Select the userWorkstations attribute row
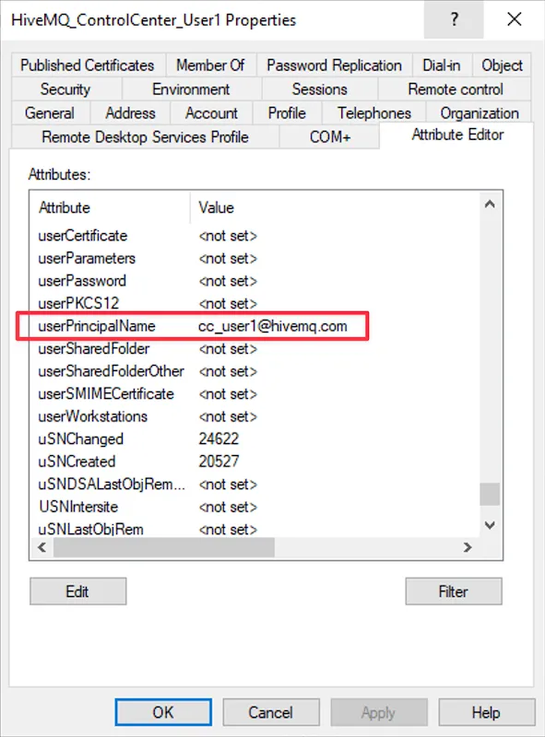This screenshot has height=737, width=545. (x=255, y=416)
